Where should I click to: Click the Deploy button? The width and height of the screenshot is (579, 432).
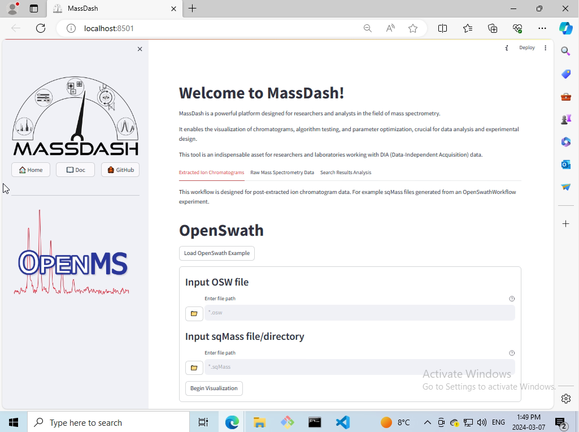click(x=527, y=47)
